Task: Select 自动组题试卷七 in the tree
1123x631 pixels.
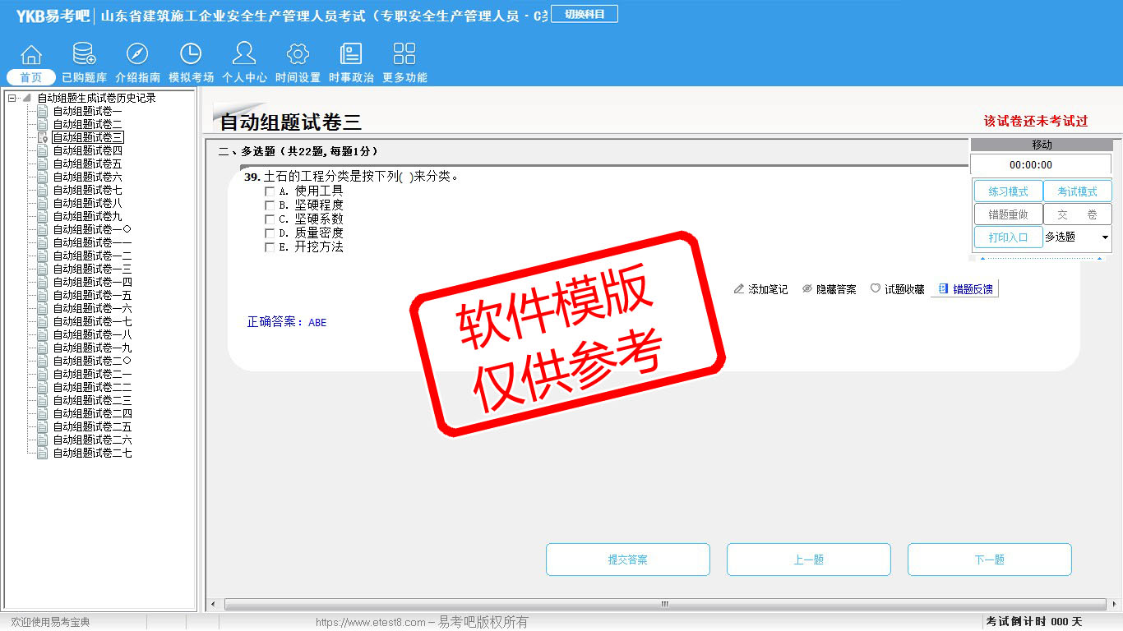Action: [87, 190]
